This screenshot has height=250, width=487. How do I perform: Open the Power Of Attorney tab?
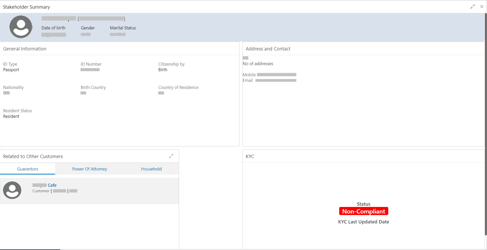(x=90, y=169)
